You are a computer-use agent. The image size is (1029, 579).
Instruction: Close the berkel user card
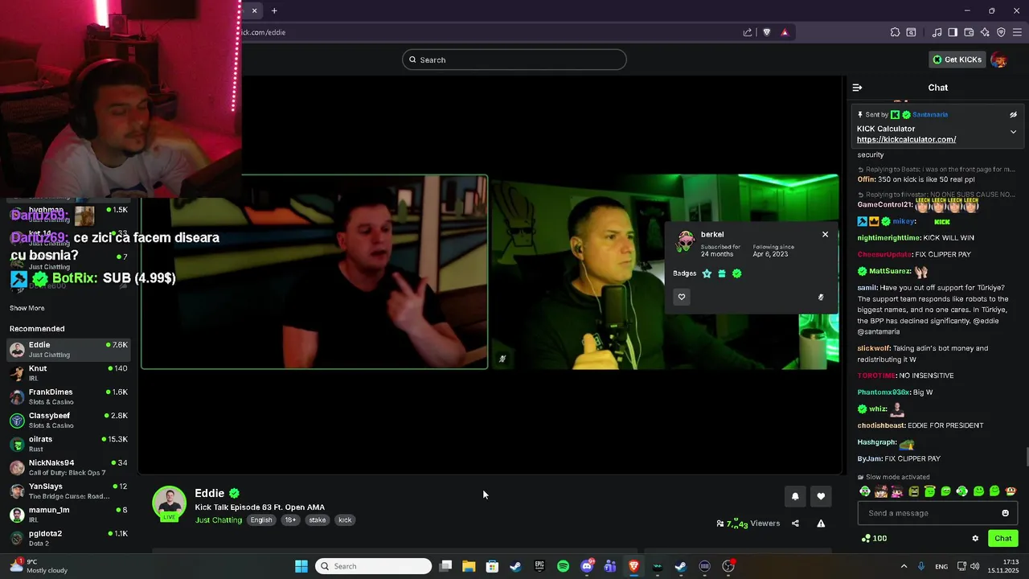pyautogui.click(x=825, y=234)
